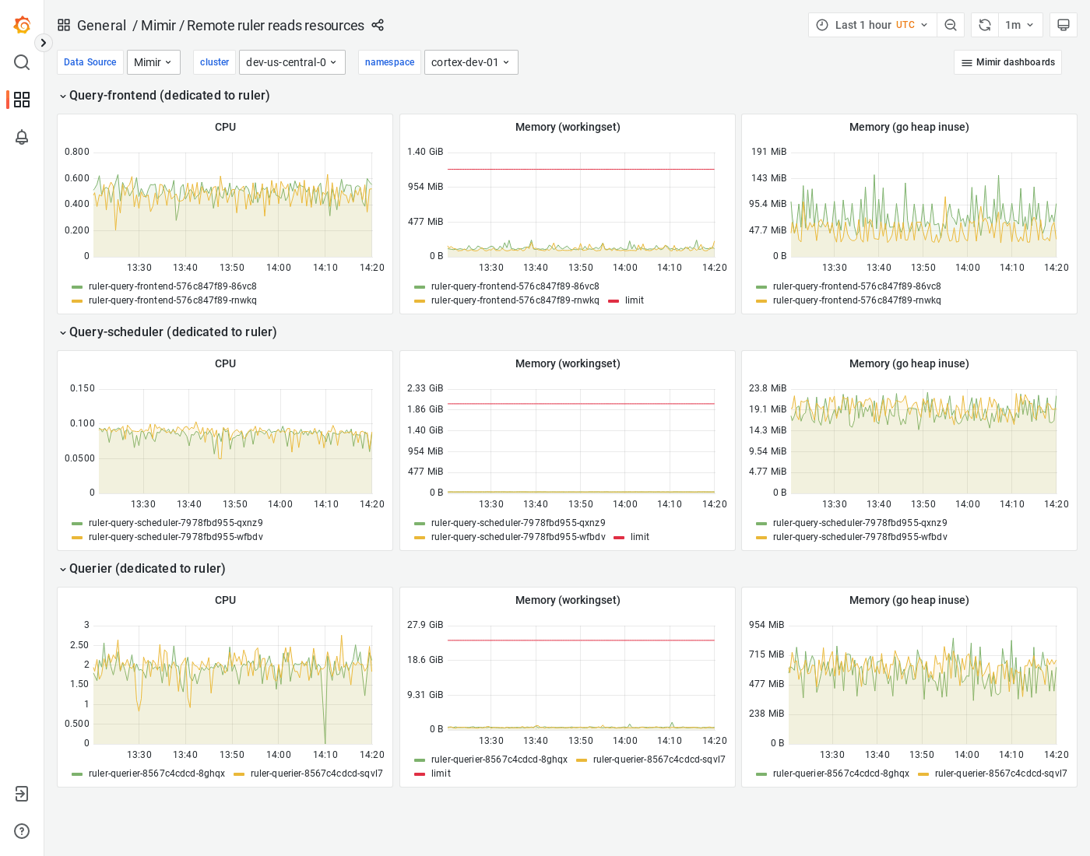Refresh the dashboard
This screenshot has height=856, width=1090.
(984, 24)
